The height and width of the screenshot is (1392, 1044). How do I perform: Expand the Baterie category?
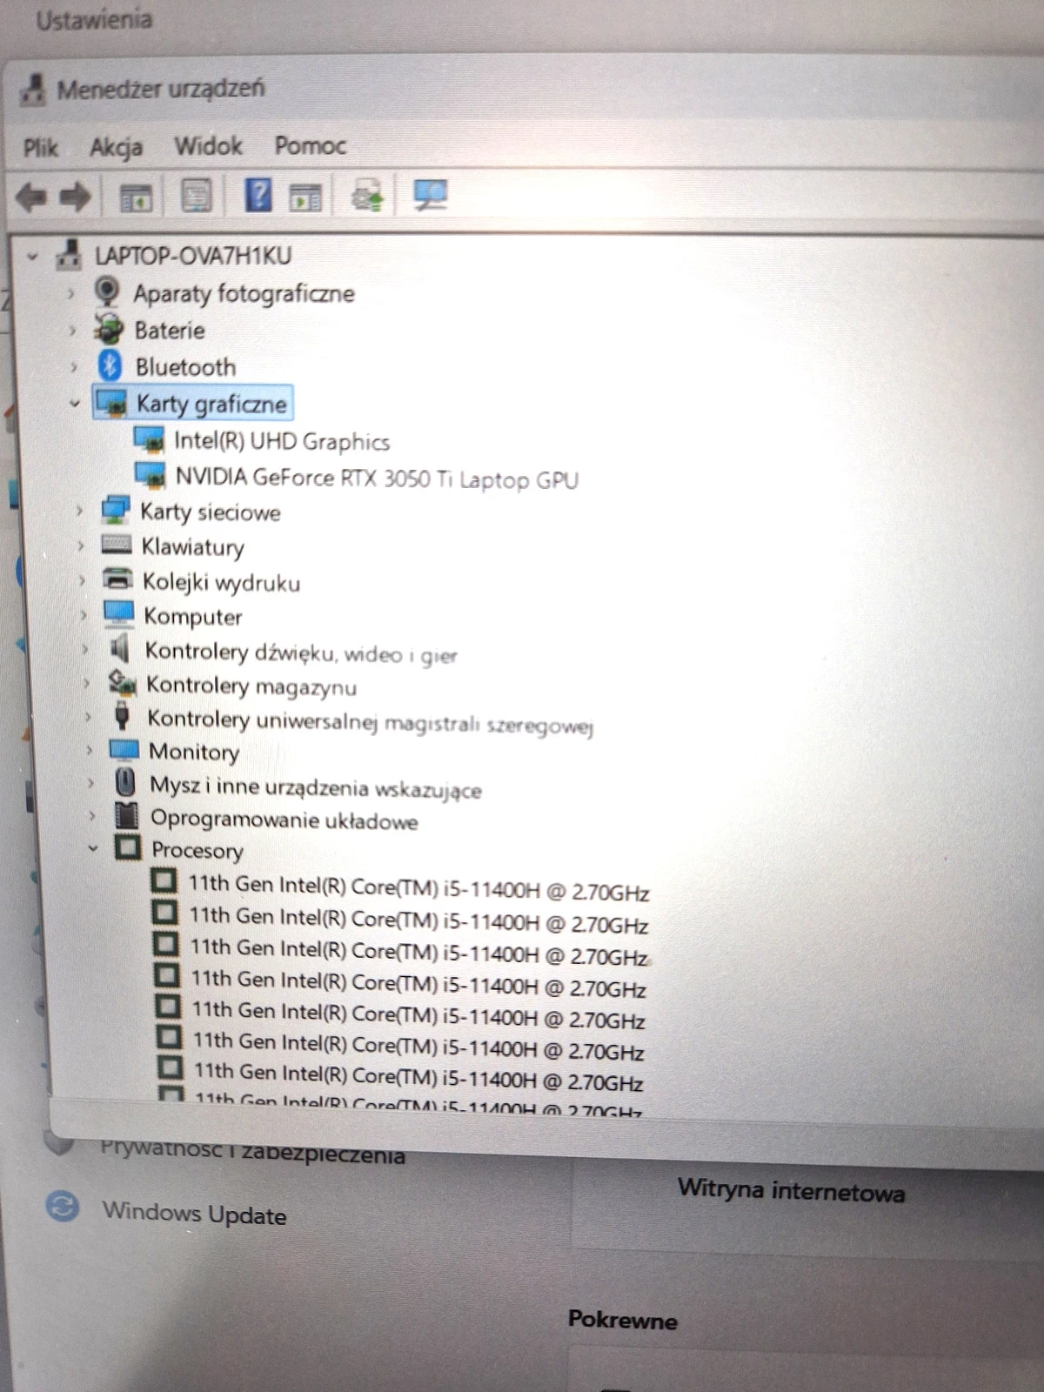coord(72,331)
